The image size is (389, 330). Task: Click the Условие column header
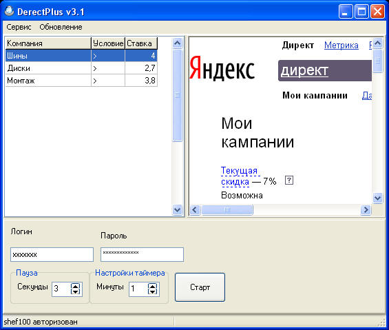point(108,43)
